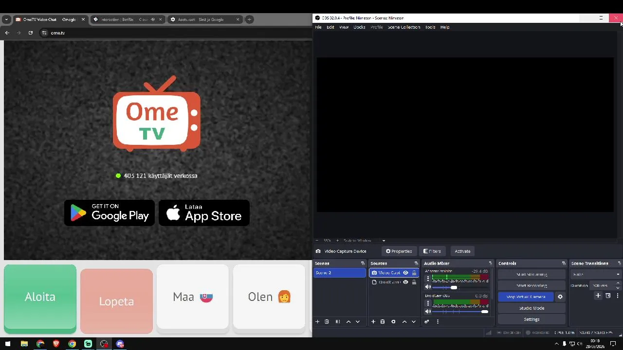Open options dots for first mixer channel
The image size is (623, 350).
(428, 279)
